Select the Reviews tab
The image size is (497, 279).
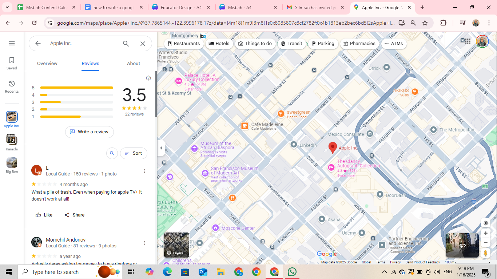click(90, 63)
